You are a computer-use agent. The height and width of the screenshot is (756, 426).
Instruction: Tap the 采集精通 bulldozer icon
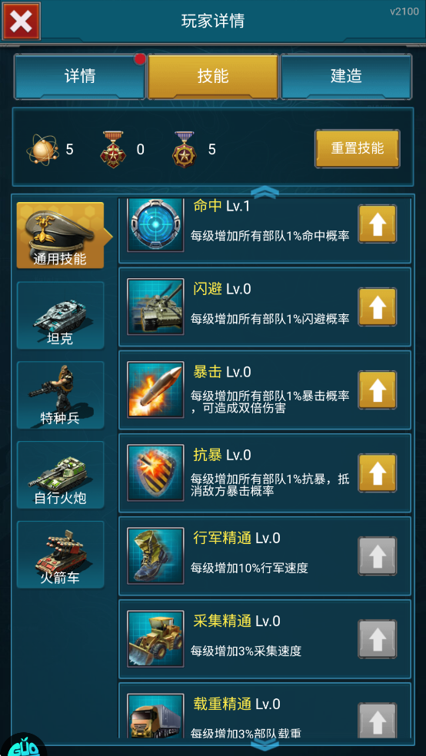coord(155,638)
